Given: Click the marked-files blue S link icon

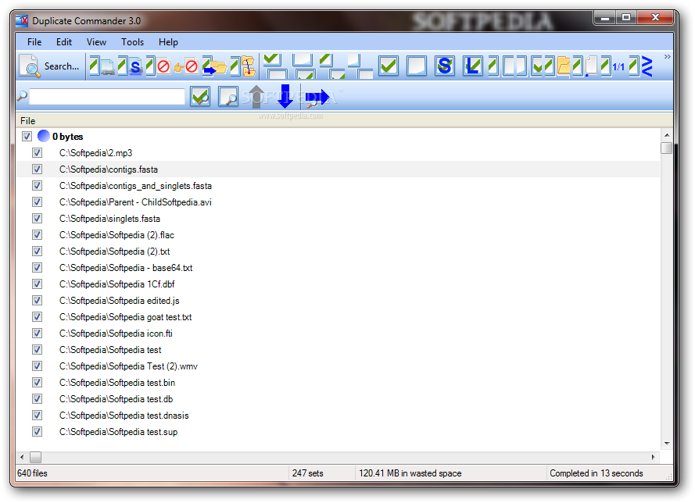Looking at the screenshot, I should click(x=130, y=66).
